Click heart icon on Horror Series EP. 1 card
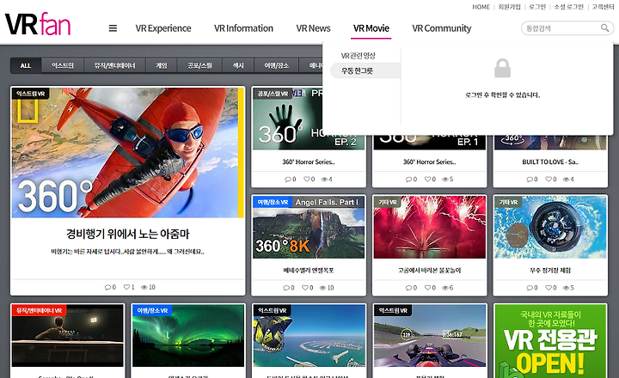The width and height of the screenshot is (619, 378). tap(427, 180)
